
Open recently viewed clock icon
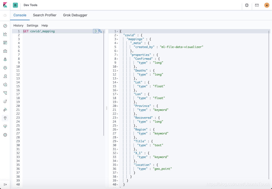(x=5, y=15)
